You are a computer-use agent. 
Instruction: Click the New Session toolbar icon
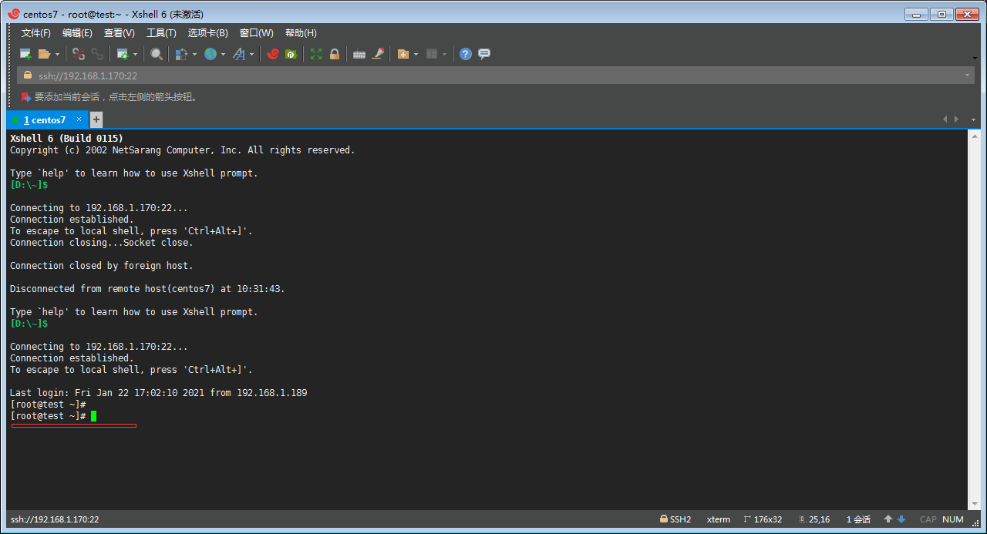tap(25, 54)
